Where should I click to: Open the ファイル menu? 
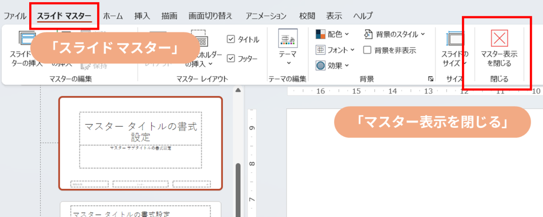[x=15, y=16]
